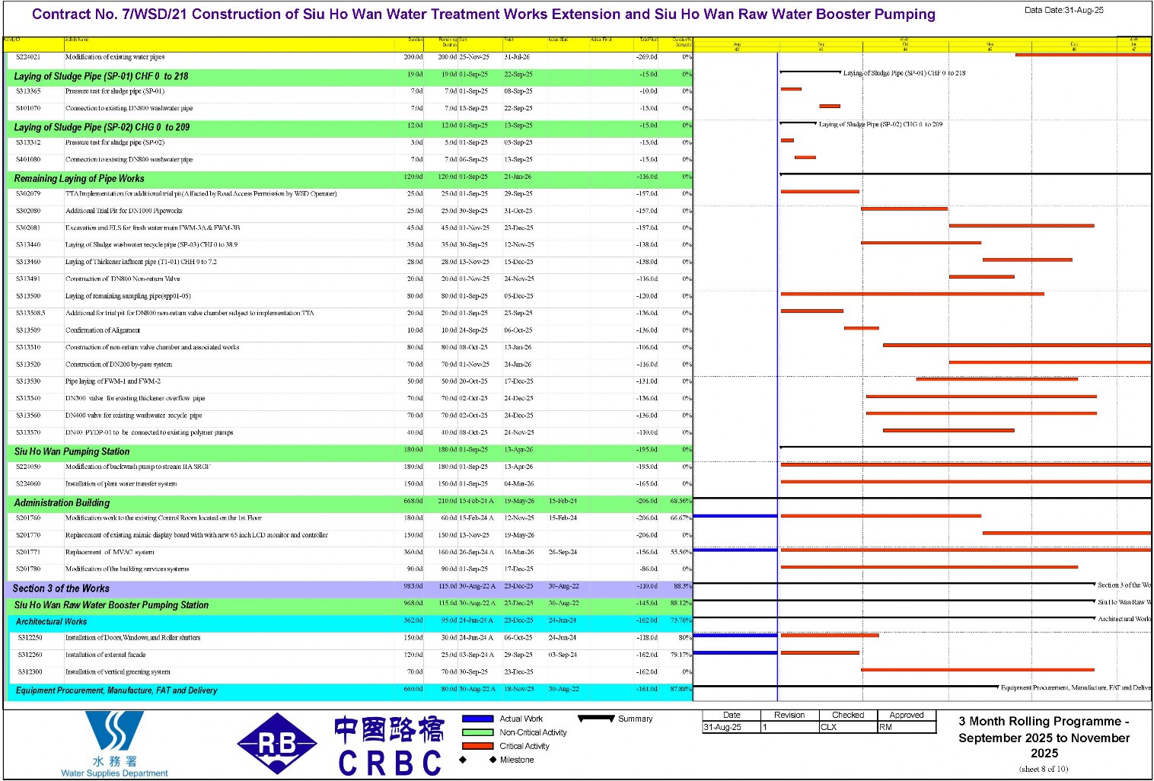The image size is (1154, 781).
Task: Click the Water Supplies Department logo
Action: (x=114, y=744)
